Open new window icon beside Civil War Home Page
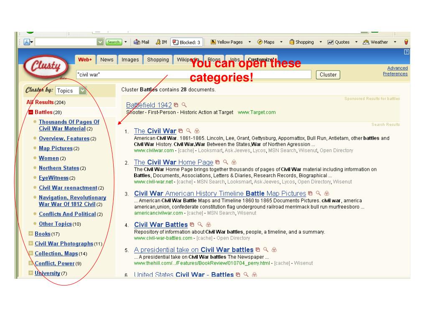The image size is (428, 321). click(217, 162)
